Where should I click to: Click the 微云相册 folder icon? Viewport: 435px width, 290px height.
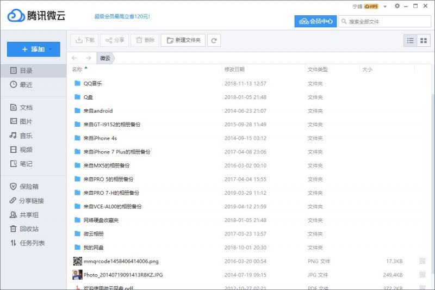(x=77, y=233)
